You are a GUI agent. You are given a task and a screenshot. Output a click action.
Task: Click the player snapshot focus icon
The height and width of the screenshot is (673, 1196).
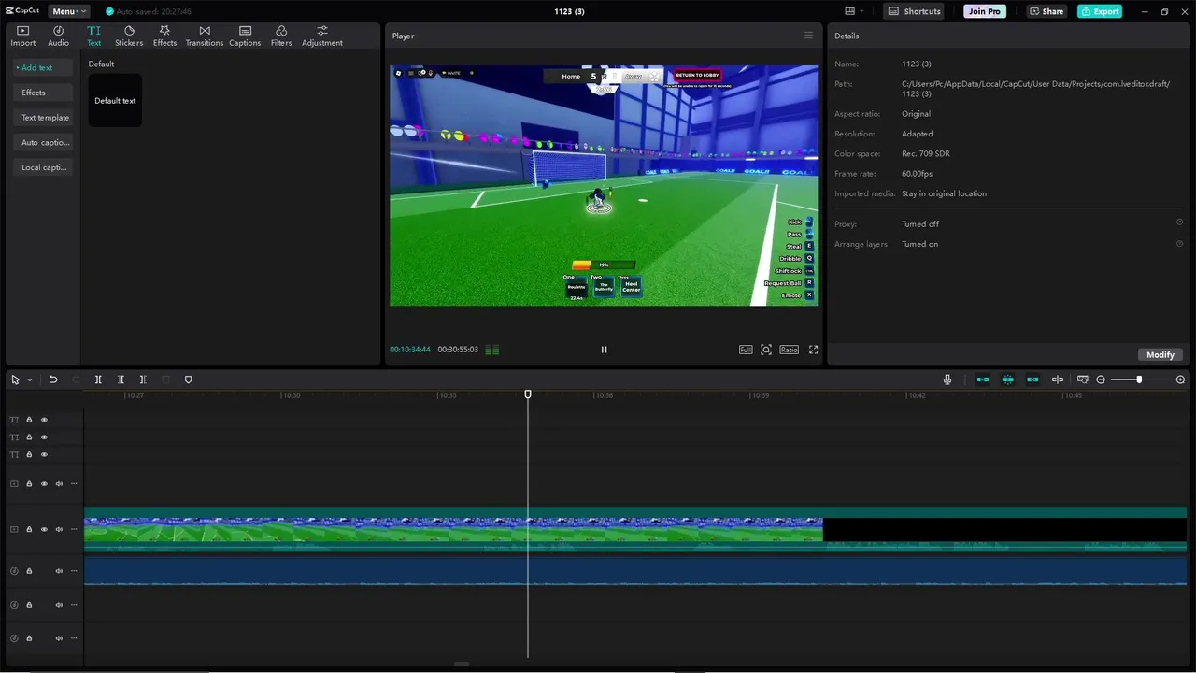pos(766,350)
